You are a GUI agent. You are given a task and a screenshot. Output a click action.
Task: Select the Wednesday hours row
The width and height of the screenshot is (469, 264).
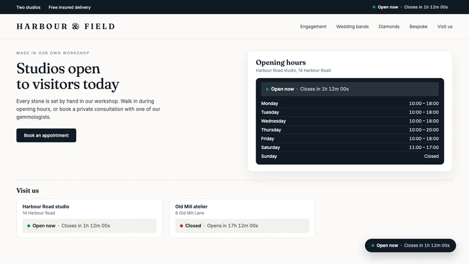click(350, 121)
